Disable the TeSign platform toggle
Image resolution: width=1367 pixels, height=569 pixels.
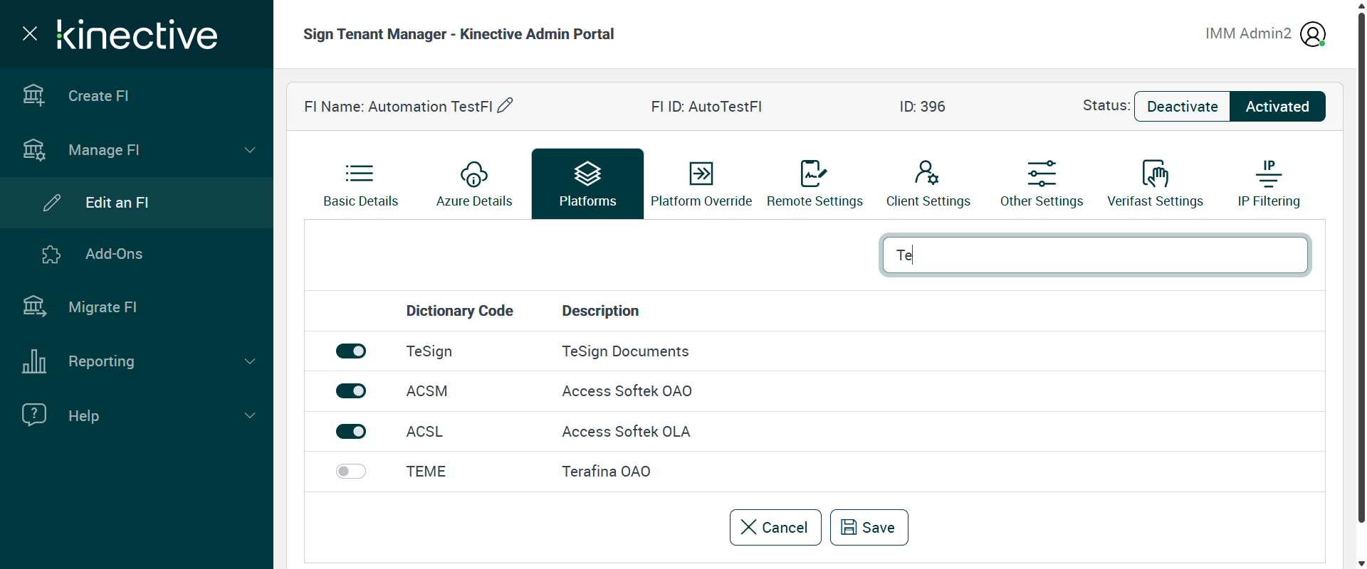tap(351, 351)
